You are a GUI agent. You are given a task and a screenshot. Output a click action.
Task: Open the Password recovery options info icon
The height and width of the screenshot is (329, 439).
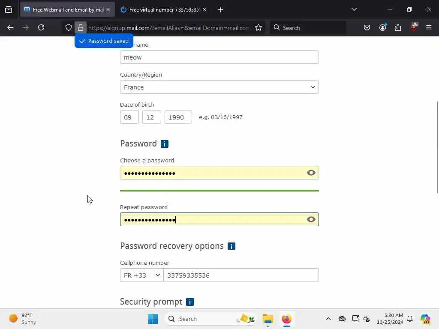tap(231, 246)
